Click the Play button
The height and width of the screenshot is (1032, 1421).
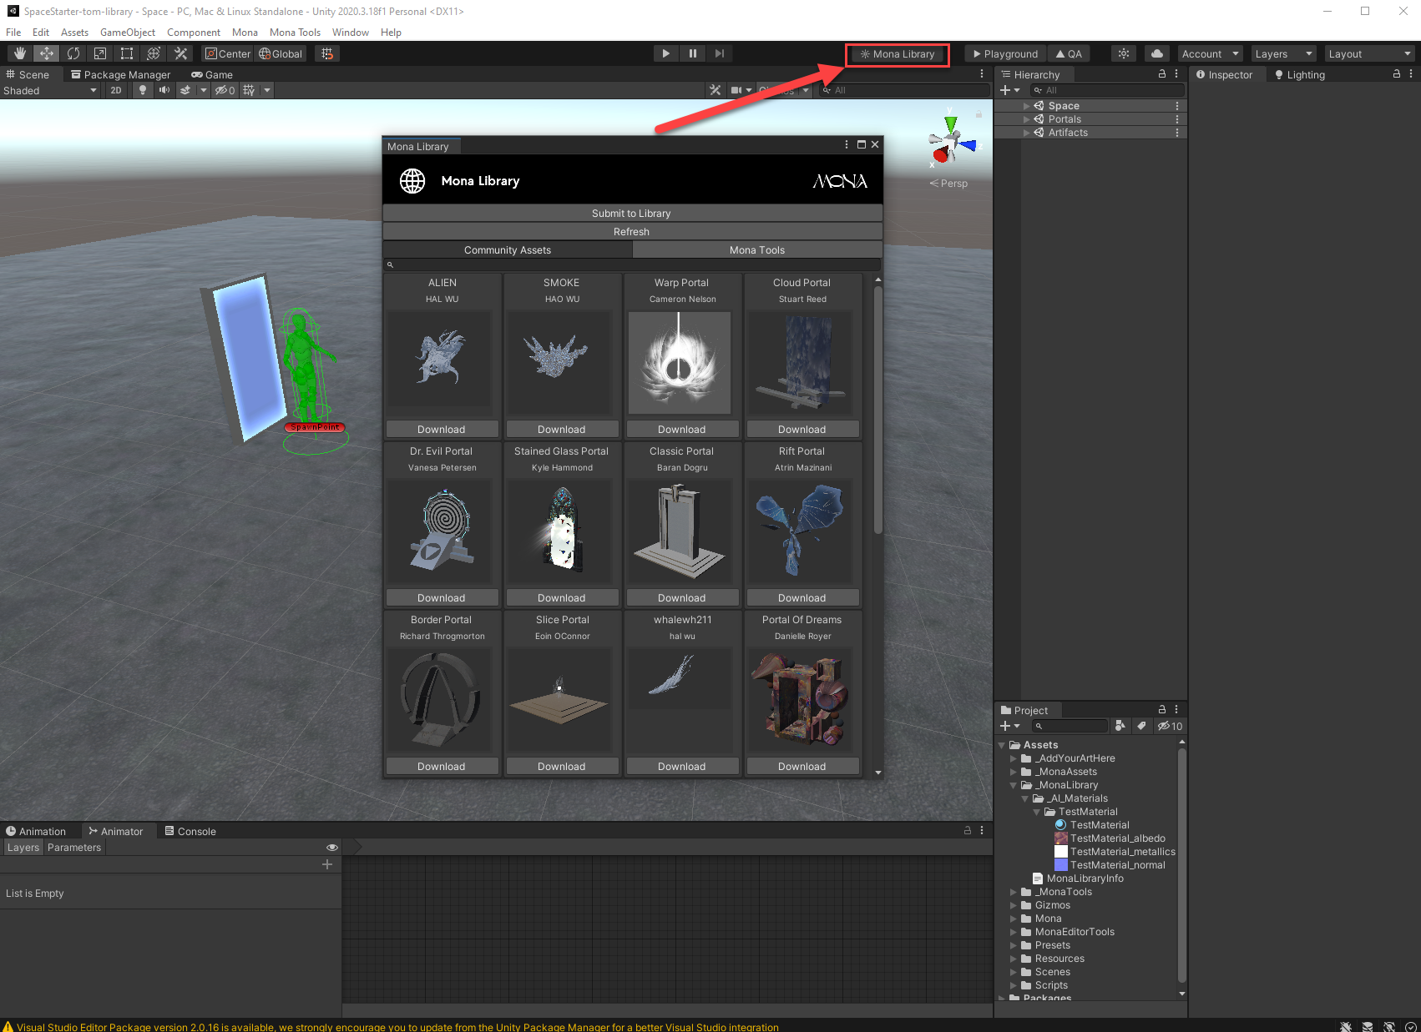point(665,53)
